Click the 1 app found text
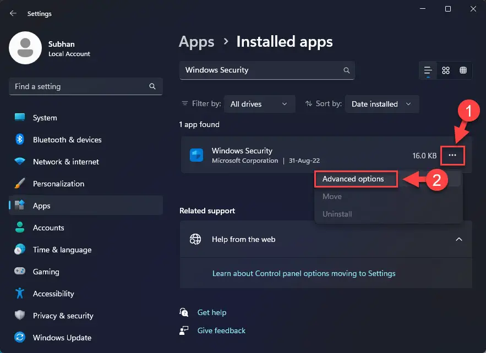Viewport: 486px width, 353px height. [199, 124]
